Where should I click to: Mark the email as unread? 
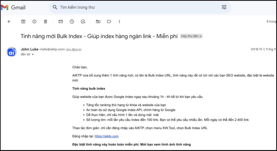click(61, 21)
